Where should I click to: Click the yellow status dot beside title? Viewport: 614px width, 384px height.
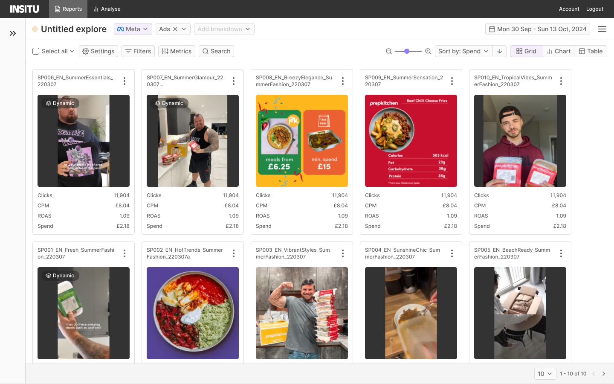tap(35, 29)
